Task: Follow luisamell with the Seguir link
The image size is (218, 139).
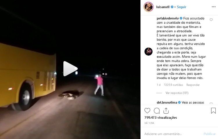Action: [181, 7]
